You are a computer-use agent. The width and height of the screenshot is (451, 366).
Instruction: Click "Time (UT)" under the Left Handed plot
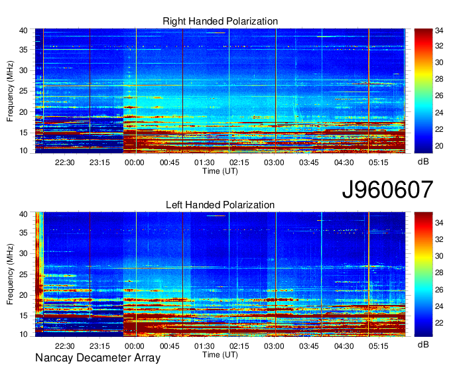pos(220,355)
